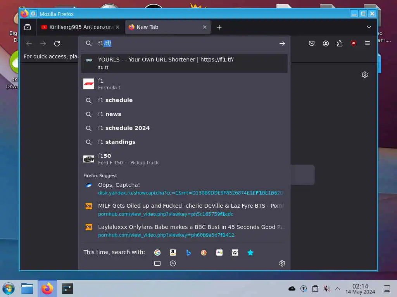The height and width of the screenshot is (297, 397).
Task: Search for f1 standings
Action: (184, 142)
